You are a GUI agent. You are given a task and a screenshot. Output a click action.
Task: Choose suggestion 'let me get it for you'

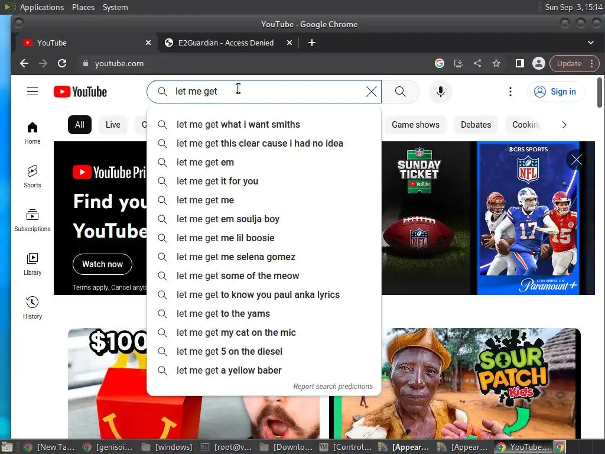[x=264, y=181]
